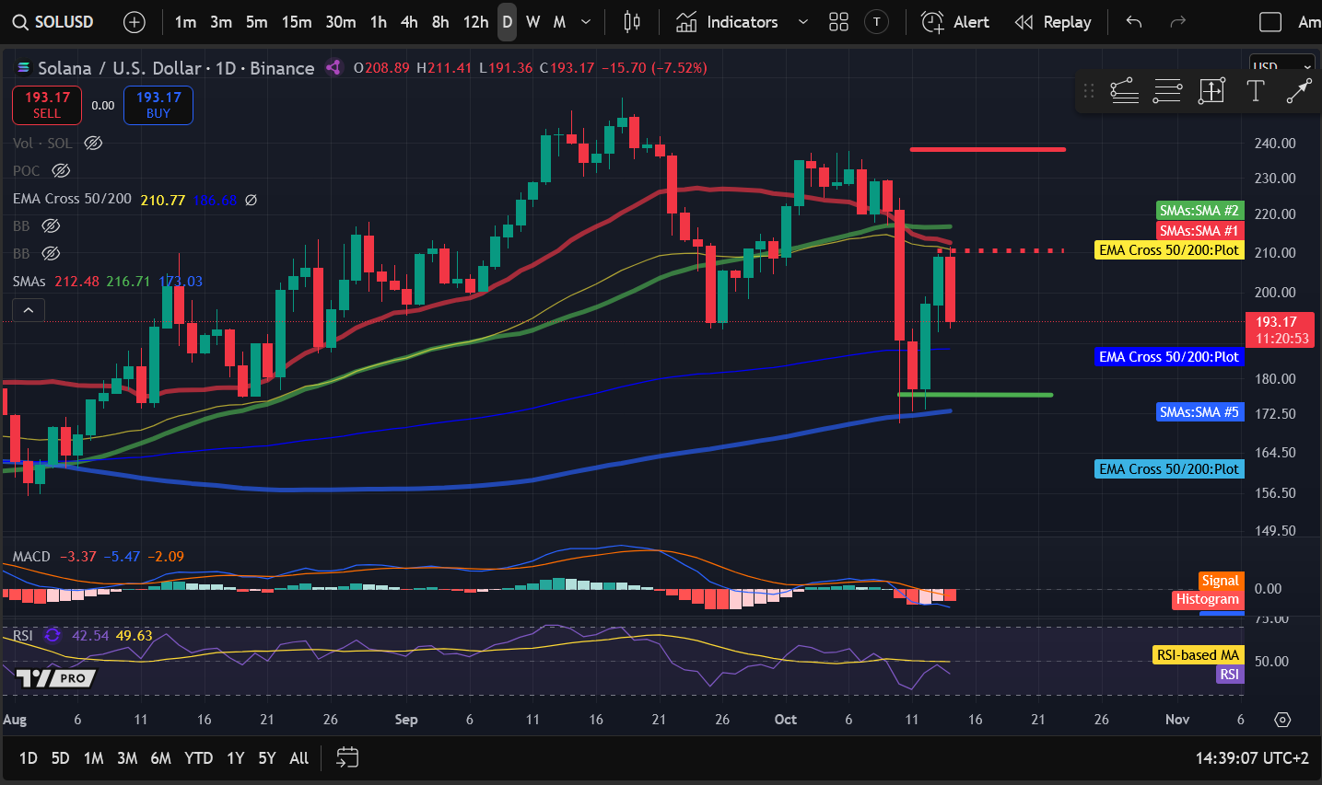The image size is (1322, 785).
Task: Click the 193.17 SELL button
Action: tap(47, 105)
